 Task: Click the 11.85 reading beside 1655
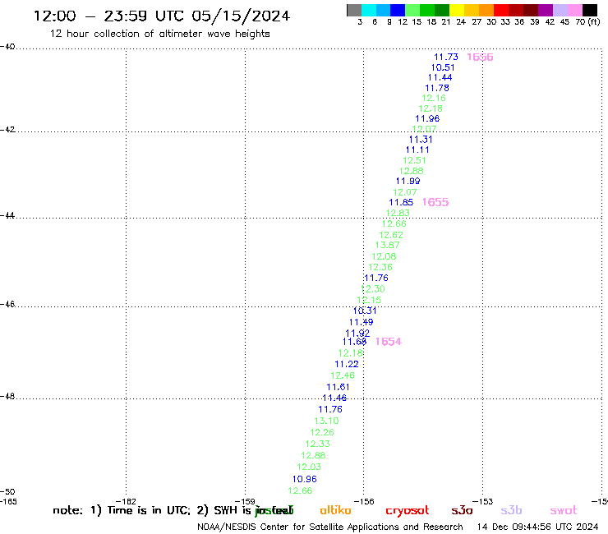(x=401, y=202)
